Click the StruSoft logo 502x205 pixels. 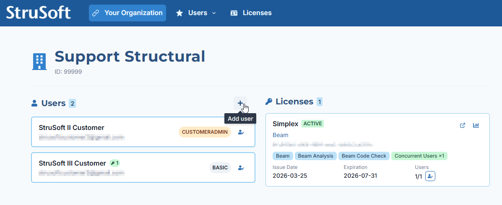[39, 13]
